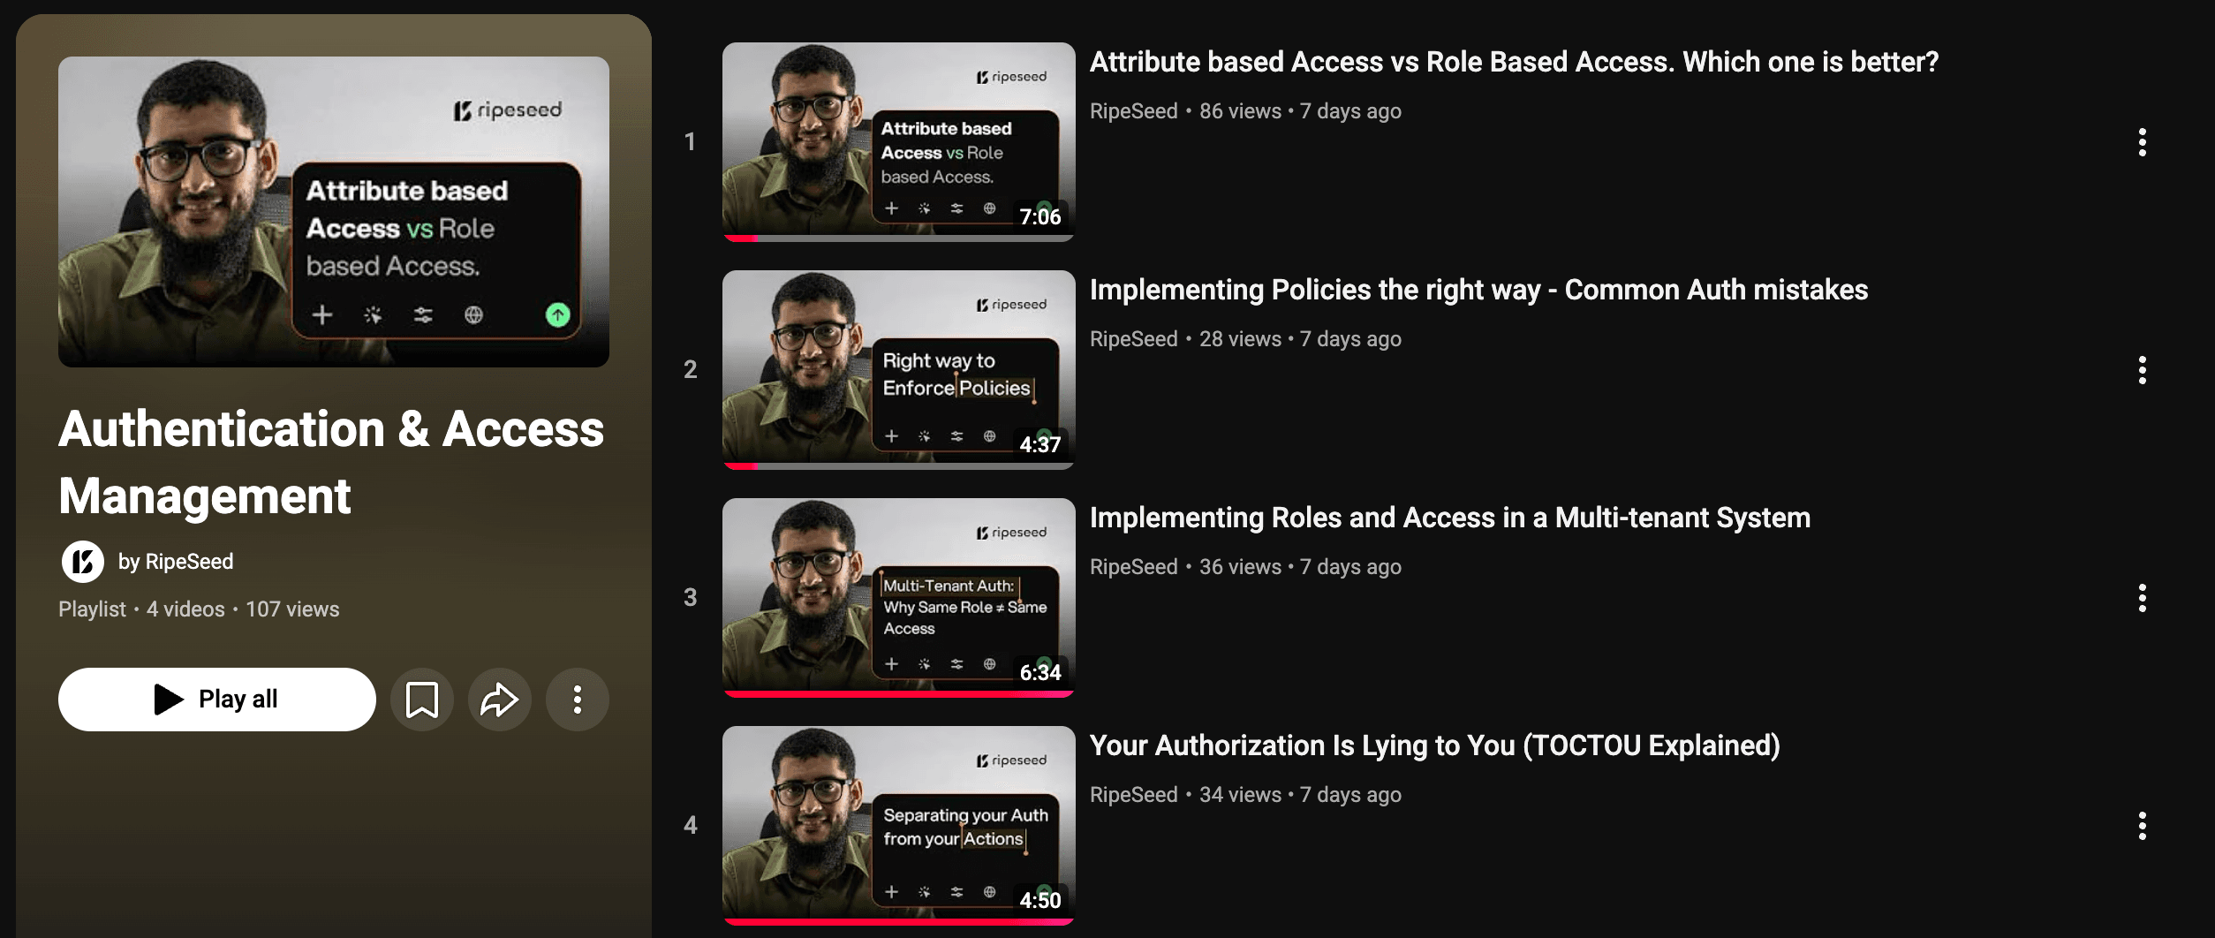This screenshot has width=2215, height=938.
Task: Open the by RipeSeed channel link
Action: 176,562
